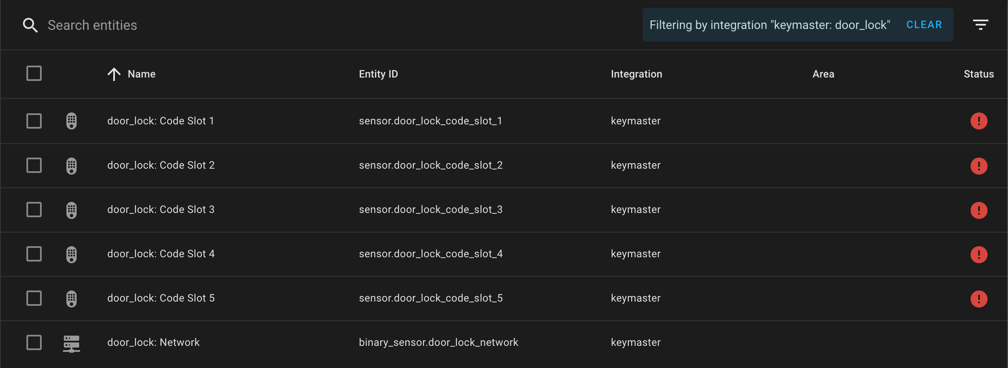The image size is (1008, 368).
Task: Check the checkbox for door_lock: Code Slot 3
Action: pyautogui.click(x=34, y=210)
